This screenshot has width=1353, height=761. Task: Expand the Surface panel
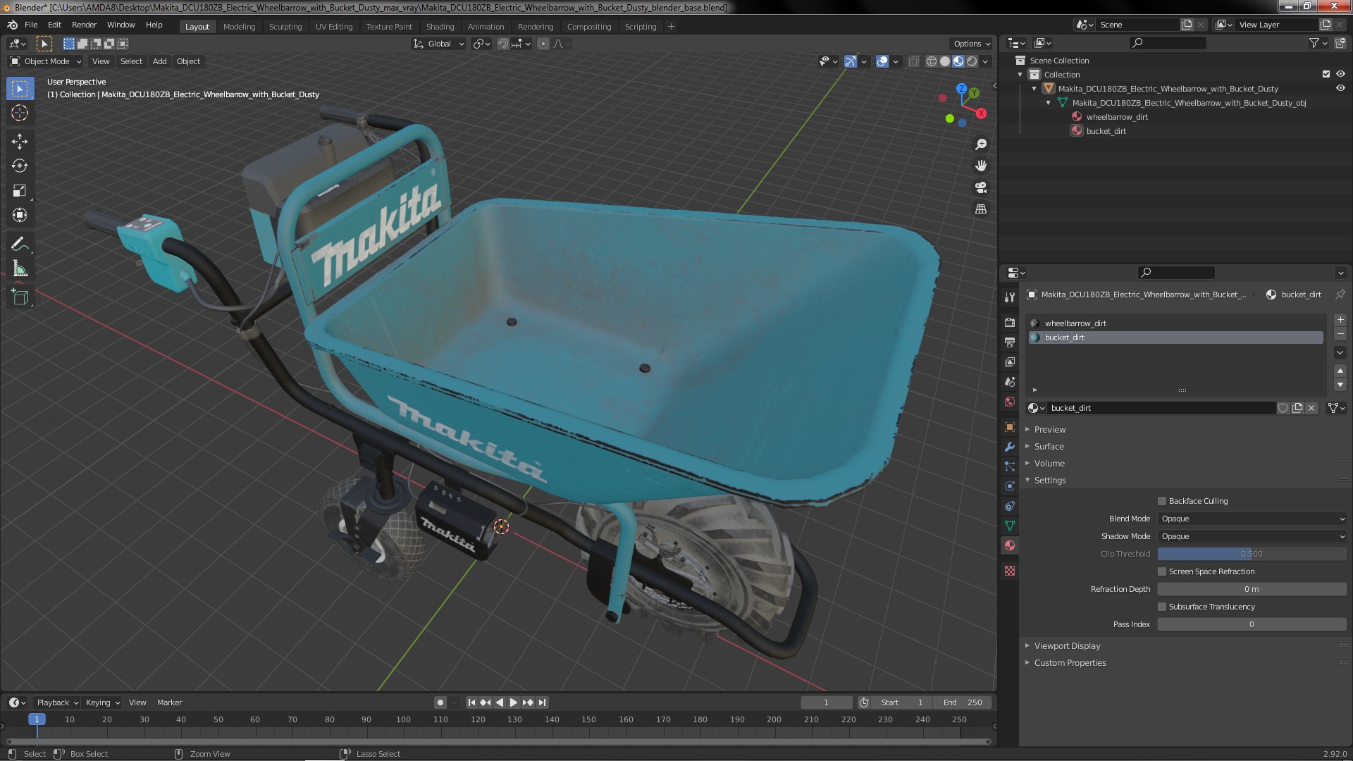1049,447
